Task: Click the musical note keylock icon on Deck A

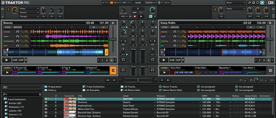Action: pos(107,52)
